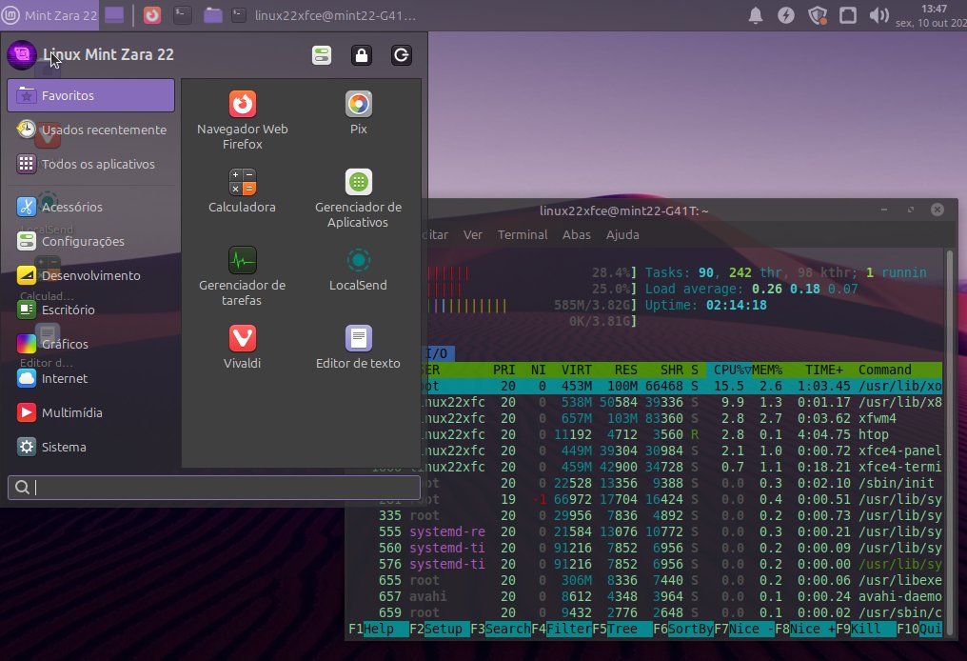Image resolution: width=967 pixels, height=661 pixels.
Task: Click the Command column header in htop
Action: click(885, 370)
